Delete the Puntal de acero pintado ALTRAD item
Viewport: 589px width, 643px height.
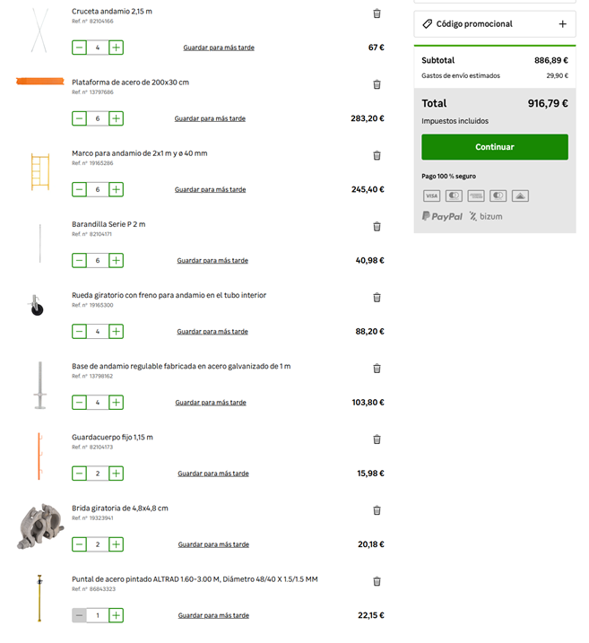(377, 581)
